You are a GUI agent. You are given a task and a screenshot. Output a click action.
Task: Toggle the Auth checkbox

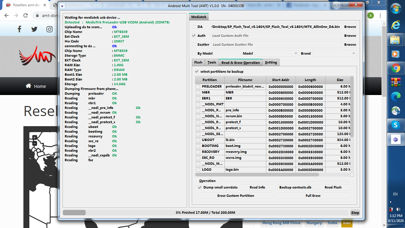click(x=194, y=36)
